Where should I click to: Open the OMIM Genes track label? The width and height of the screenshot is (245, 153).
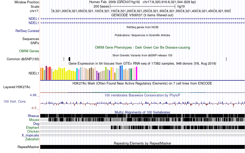29,51
